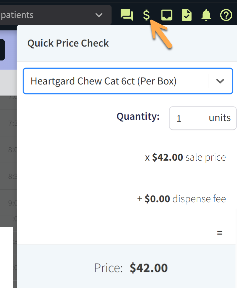Click the $42.00 sale price text

(185, 157)
